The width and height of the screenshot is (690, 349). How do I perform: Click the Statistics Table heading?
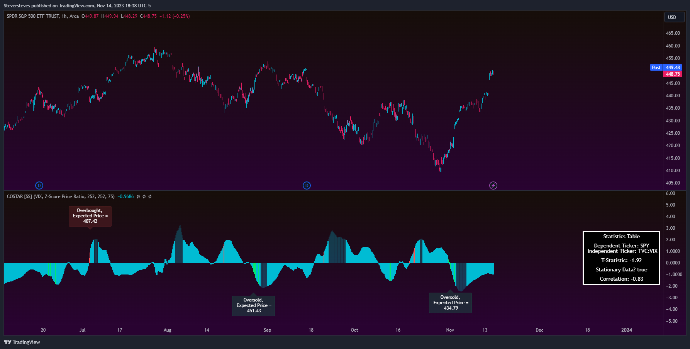(621, 236)
